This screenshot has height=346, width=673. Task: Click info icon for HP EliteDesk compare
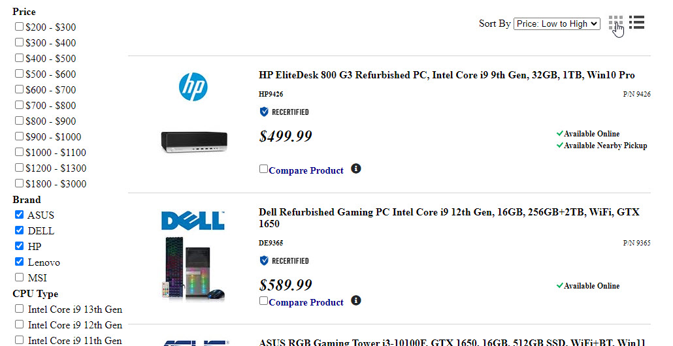[356, 168]
